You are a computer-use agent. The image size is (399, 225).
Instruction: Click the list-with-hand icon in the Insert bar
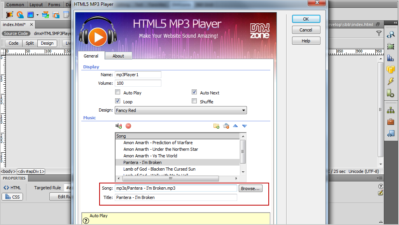click(56, 15)
